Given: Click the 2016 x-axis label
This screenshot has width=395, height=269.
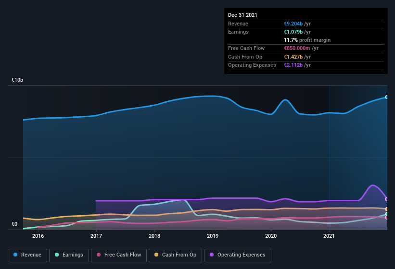Looking at the screenshot, I should point(38,236).
